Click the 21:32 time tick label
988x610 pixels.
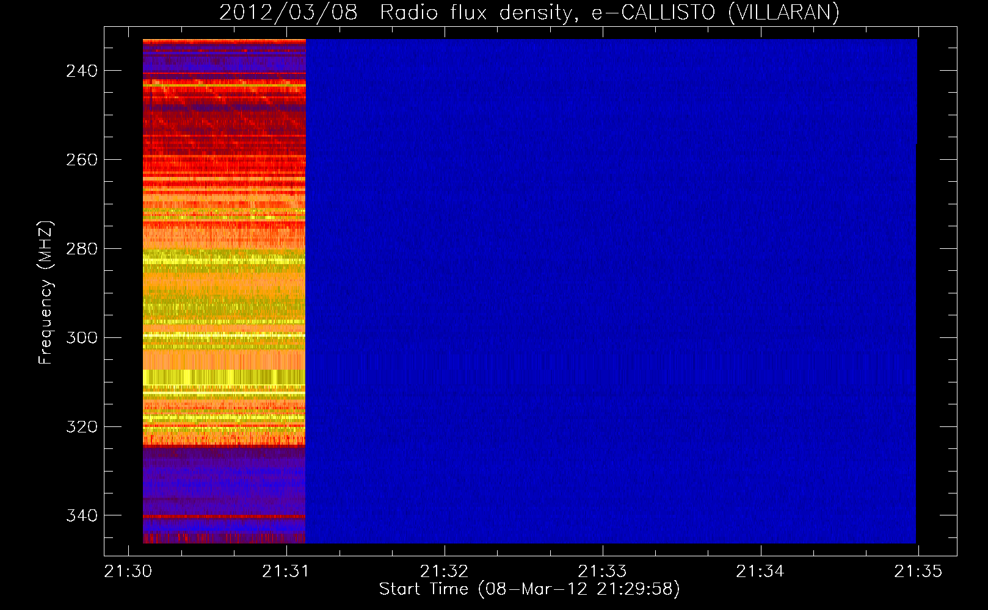pos(445,571)
